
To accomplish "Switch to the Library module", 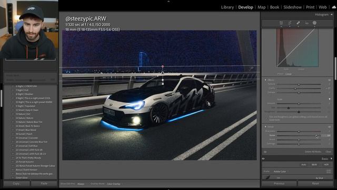I will (x=227, y=7).
